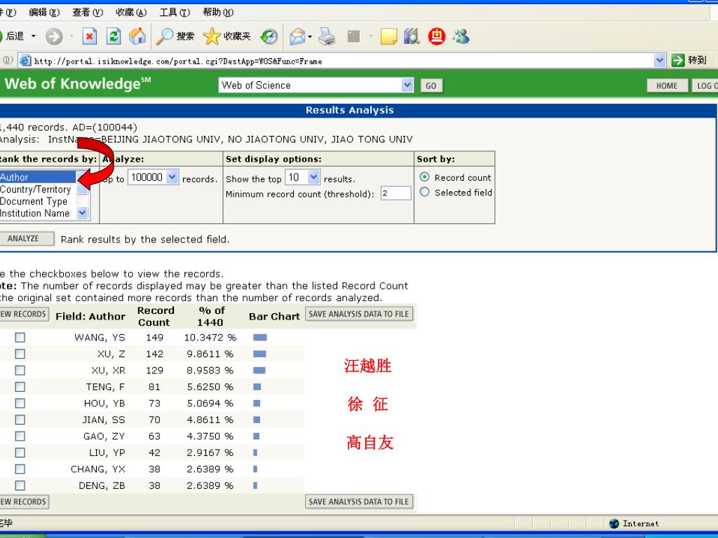Click the 9.8611 % cell

[x=210, y=354]
